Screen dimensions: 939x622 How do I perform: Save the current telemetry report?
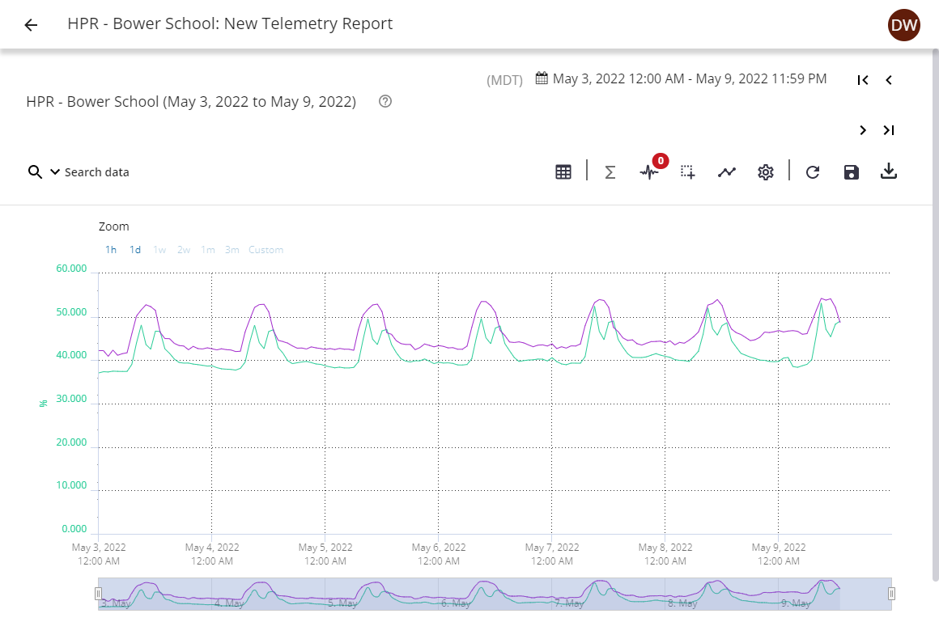tap(851, 171)
